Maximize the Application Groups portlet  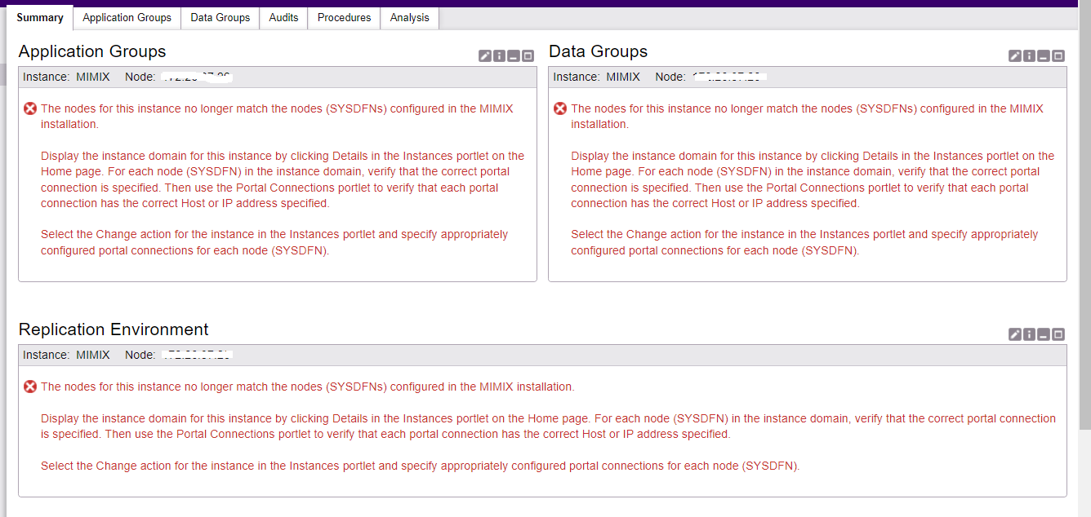coord(528,55)
